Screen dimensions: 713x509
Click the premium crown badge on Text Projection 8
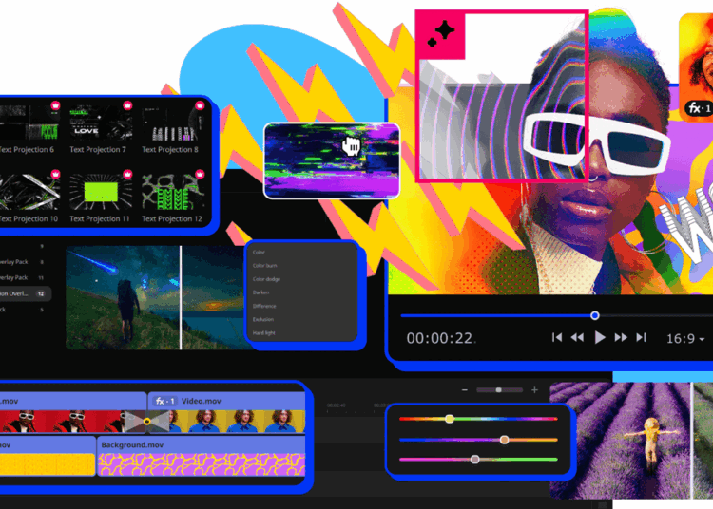(x=200, y=105)
